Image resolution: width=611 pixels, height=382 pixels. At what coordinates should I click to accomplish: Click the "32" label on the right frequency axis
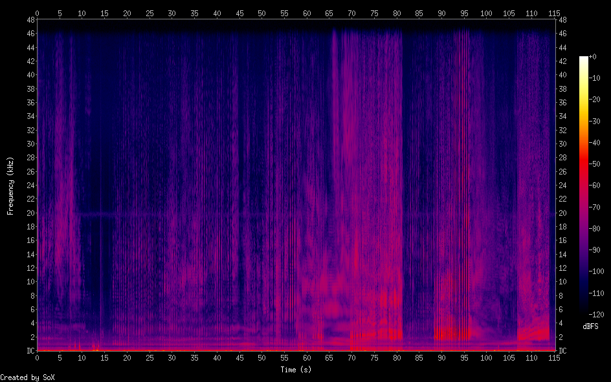pyautogui.click(x=562, y=130)
